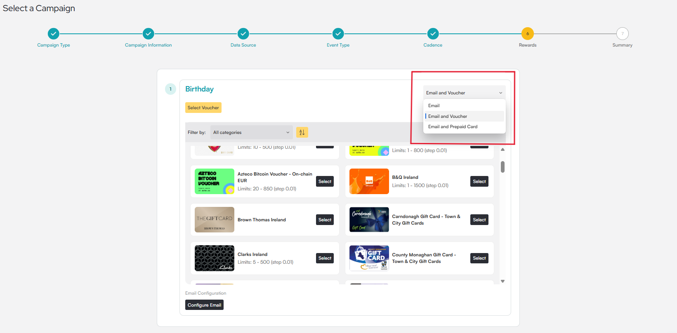677x333 pixels.
Task: Choose Email and Voucher option in list
Action: pyautogui.click(x=464, y=116)
